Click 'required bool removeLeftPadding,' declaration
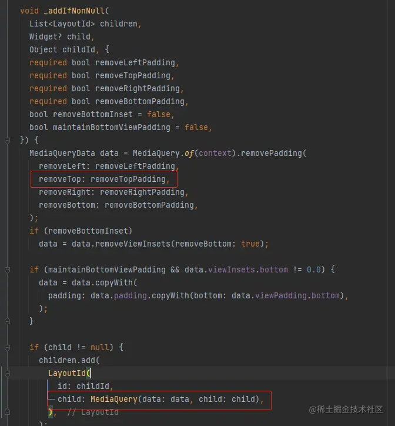This screenshot has height=426, width=395. (104, 63)
